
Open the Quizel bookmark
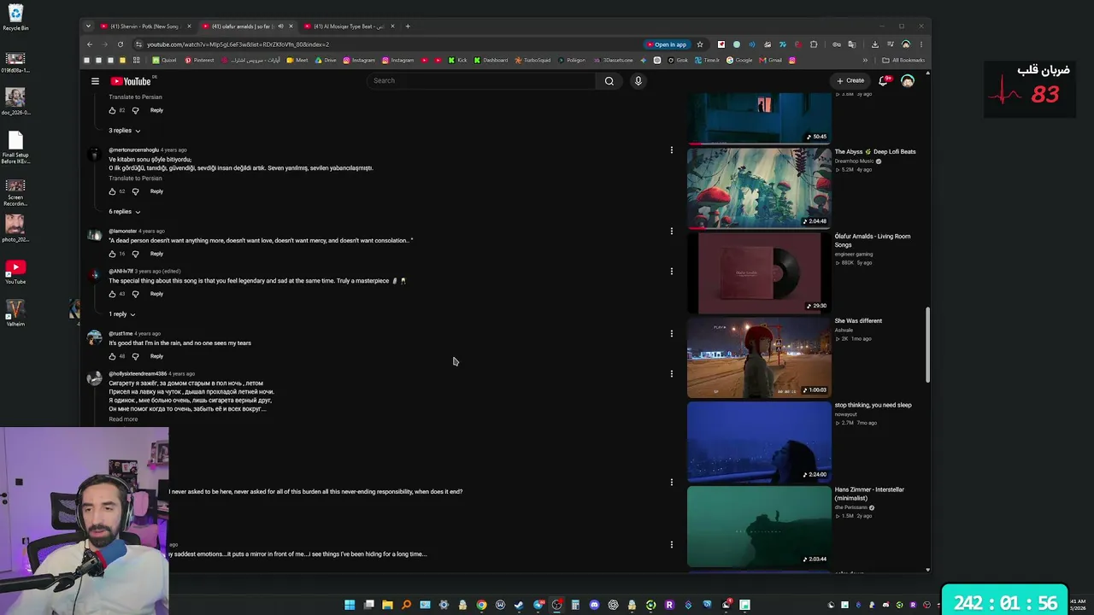[x=164, y=61]
